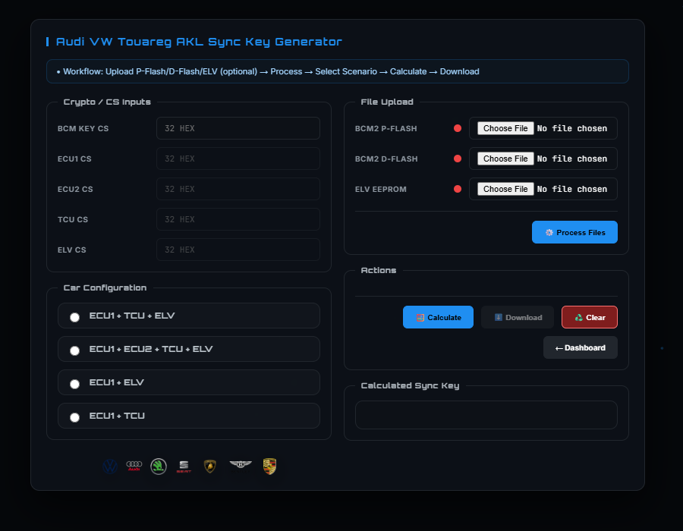Click the Volkswagen logo icon

tap(109, 466)
